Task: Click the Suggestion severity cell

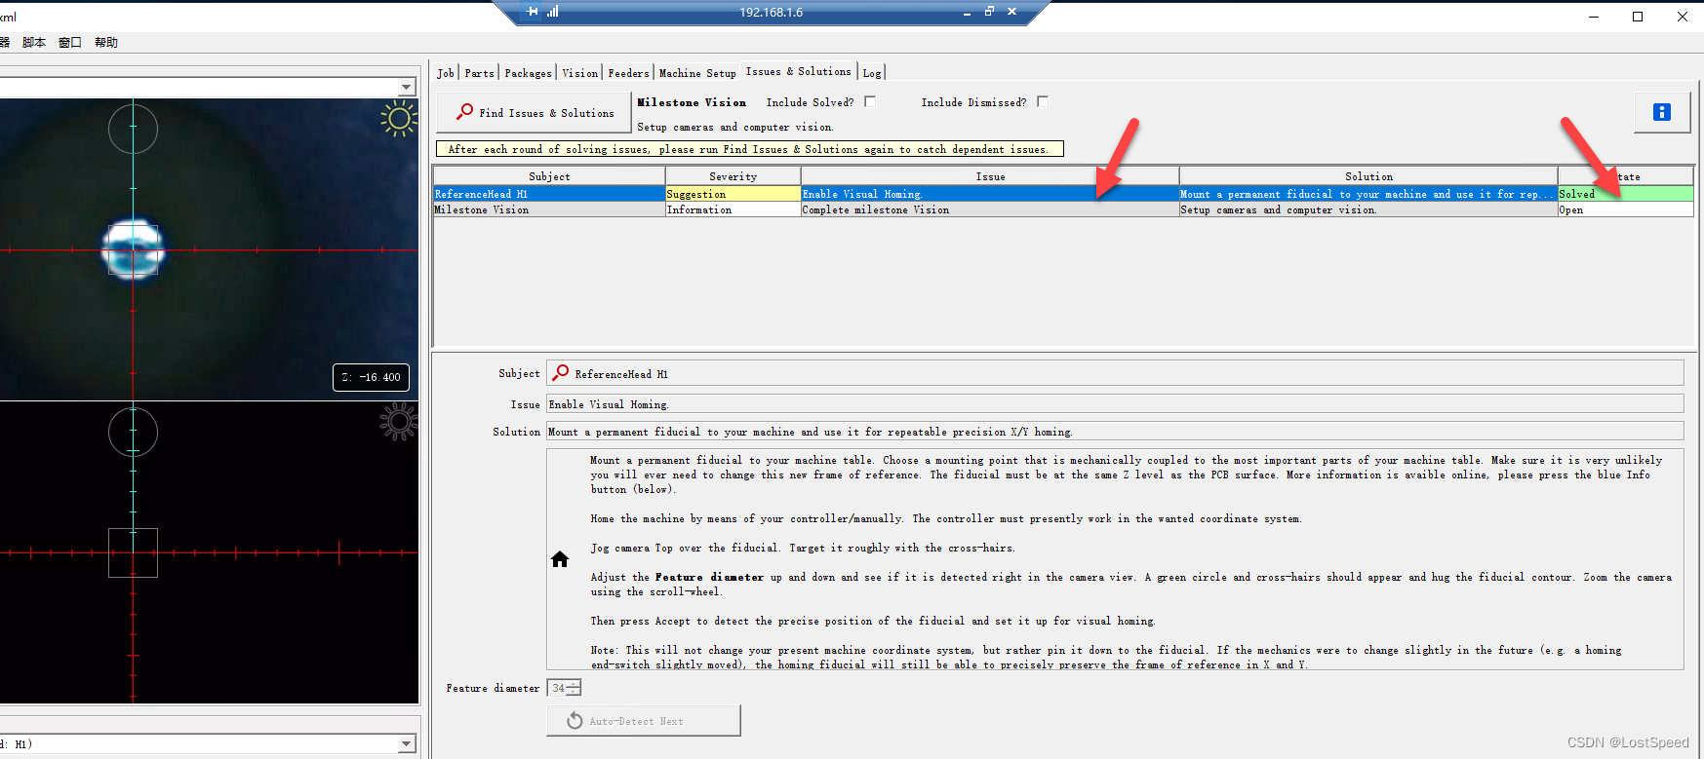Action: [733, 194]
